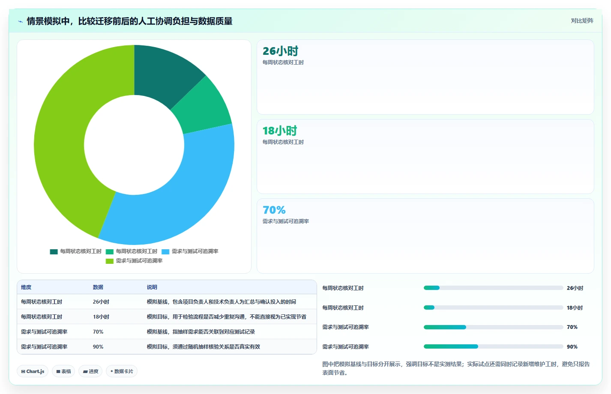Click the description 模拟基线，指抽样需求能否关联到对应测试记录
611x394 pixels.
(x=201, y=332)
